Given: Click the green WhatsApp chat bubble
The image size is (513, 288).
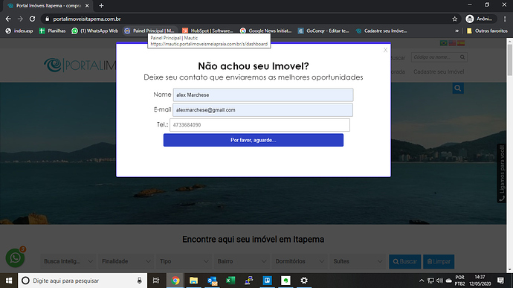Looking at the screenshot, I should (15, 257).
